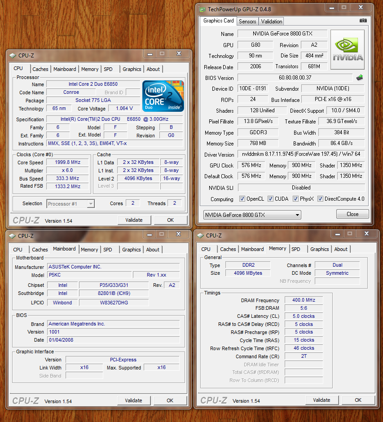Open About tab in the CPU tab CPU-Z window
This screenshot has width=383, height=422.
click(153, 69)
